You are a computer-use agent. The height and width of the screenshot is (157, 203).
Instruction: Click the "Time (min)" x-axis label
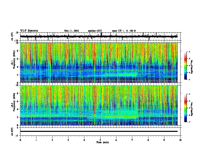(103, 142)
